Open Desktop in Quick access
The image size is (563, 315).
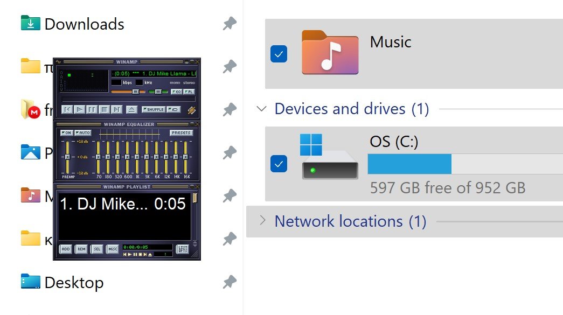74,283
